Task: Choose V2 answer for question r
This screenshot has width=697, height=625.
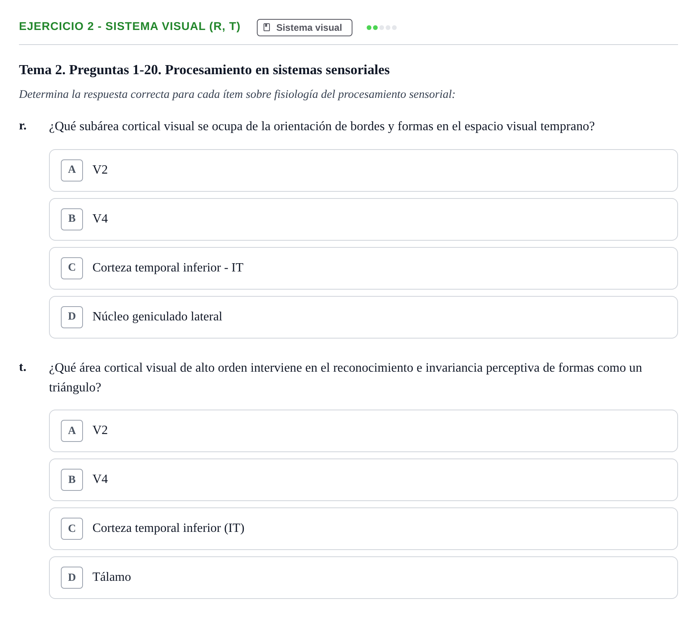Action: coord(364,170)
